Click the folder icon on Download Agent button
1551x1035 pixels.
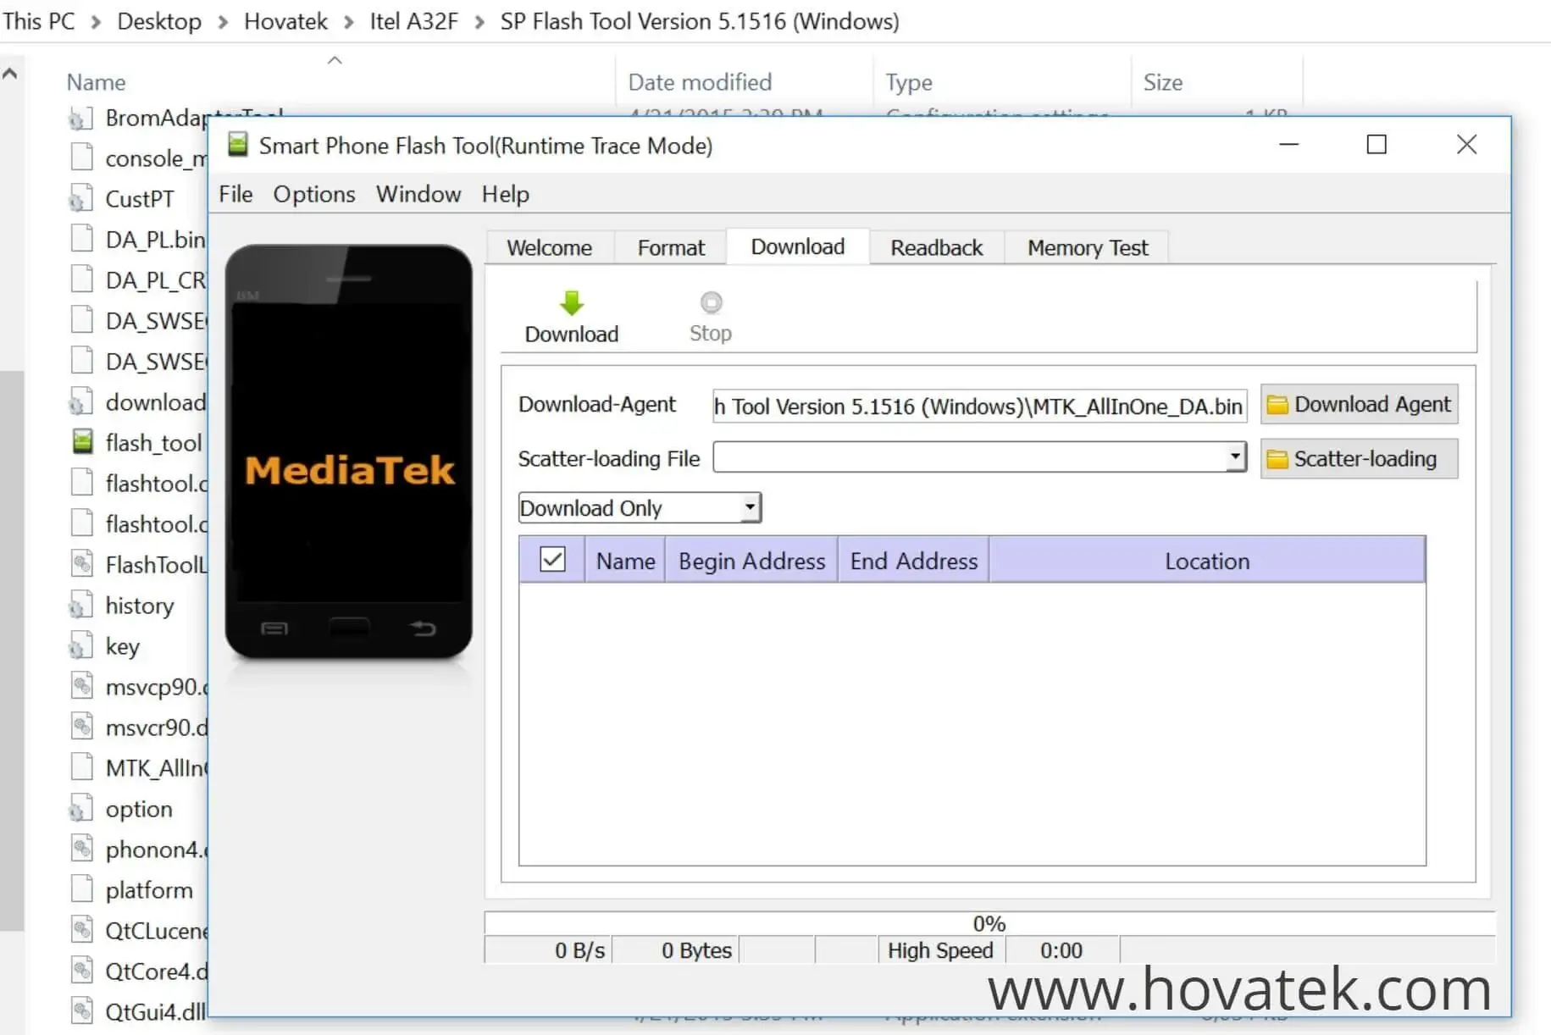pyautogui.click(x=1278, y=404)
